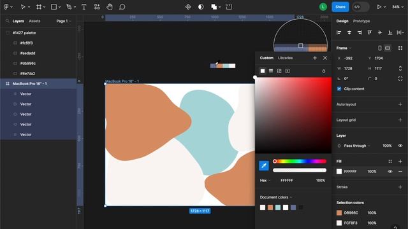Align selection vertical centers
The width and height of the screenshot is (408, 229).
coord(380,32)
